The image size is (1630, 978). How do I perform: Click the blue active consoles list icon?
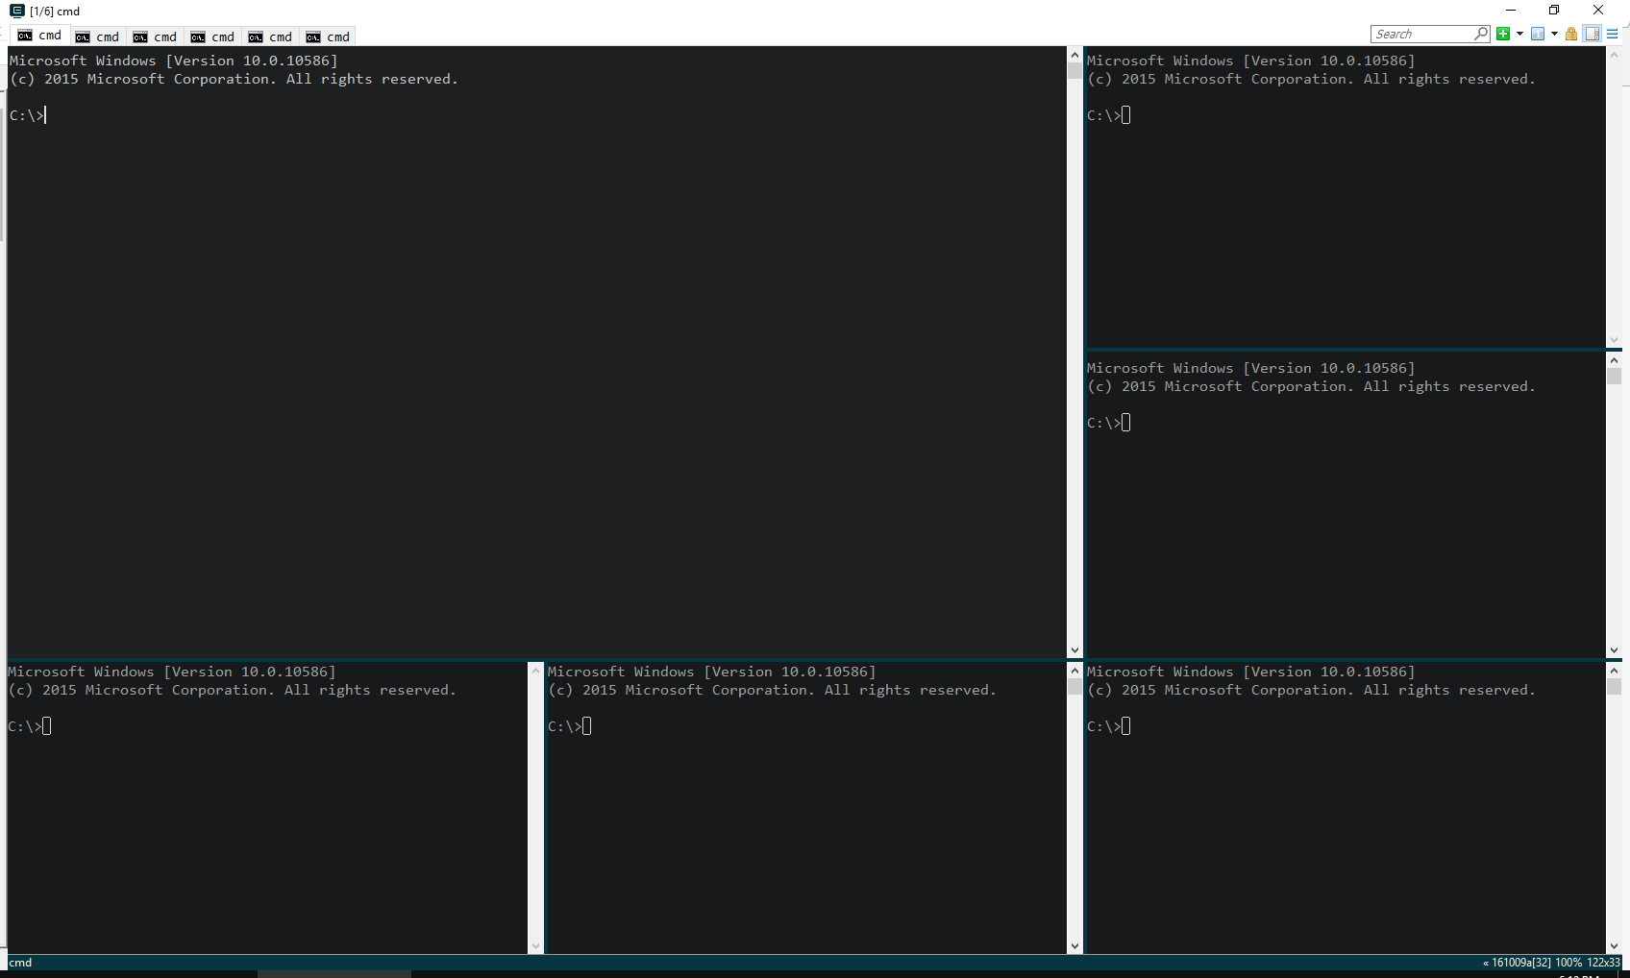click(1538, 34)
